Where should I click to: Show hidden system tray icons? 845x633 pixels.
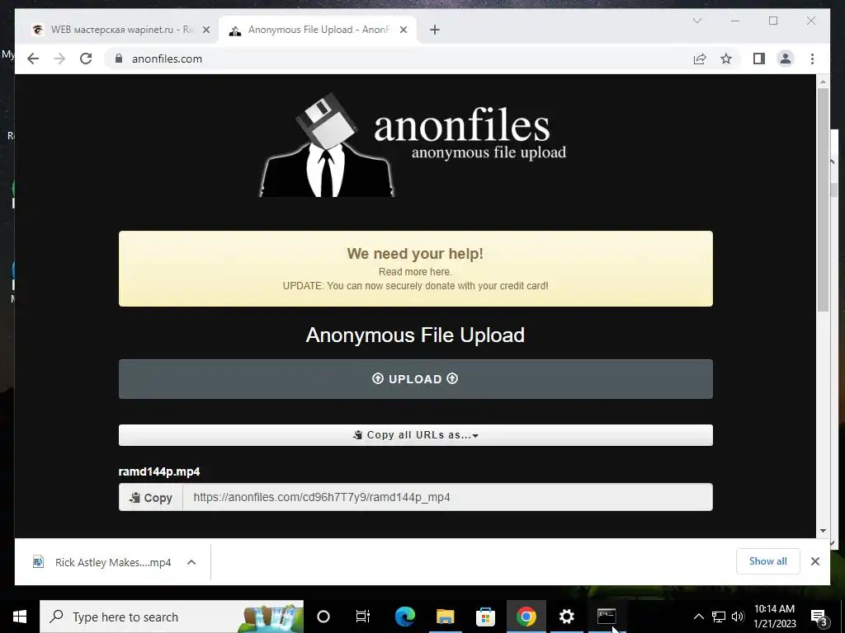[698, 617]
